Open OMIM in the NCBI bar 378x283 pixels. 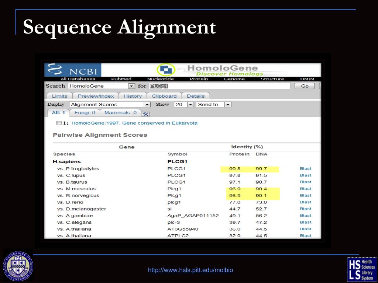click(x=307, y=79)
